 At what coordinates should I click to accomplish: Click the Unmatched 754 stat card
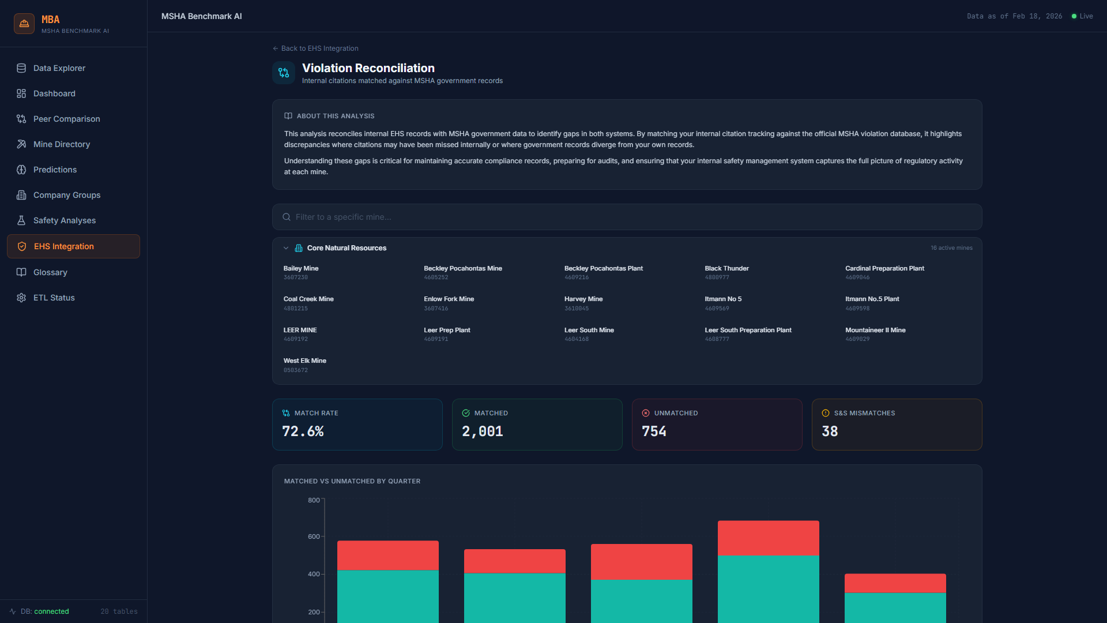pyautogui.click(x=717, y=425)
